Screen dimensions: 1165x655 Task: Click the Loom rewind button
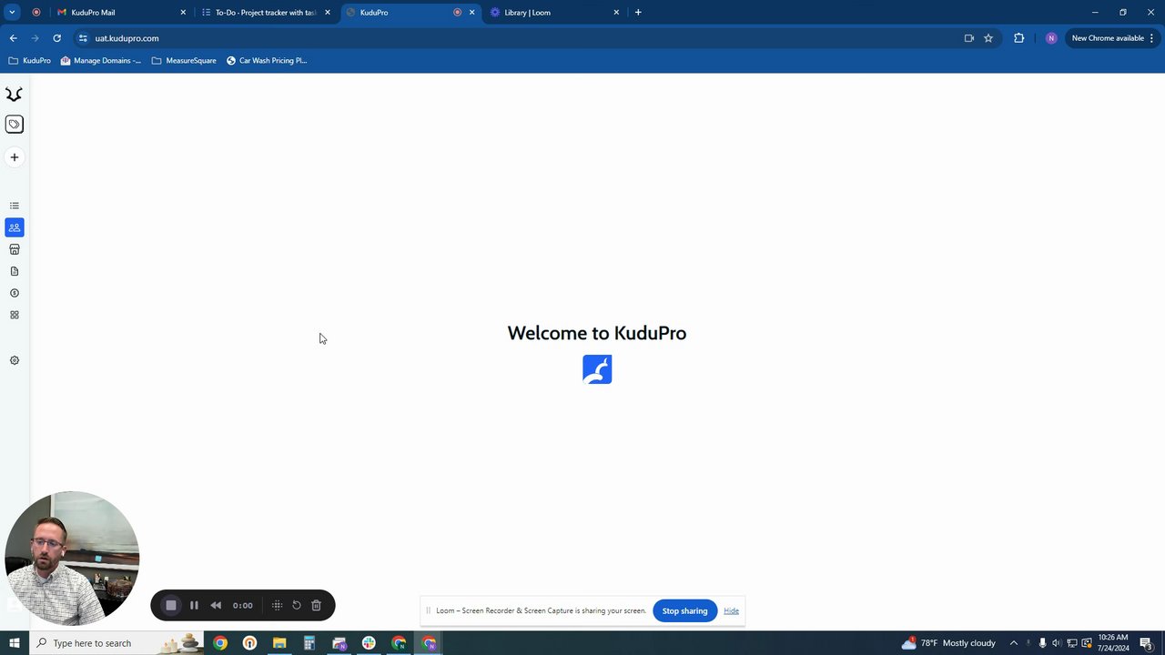[216, 605]
